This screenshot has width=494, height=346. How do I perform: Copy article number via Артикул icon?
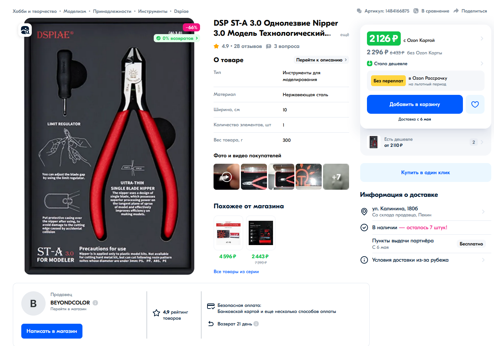(x=359, y=11)
